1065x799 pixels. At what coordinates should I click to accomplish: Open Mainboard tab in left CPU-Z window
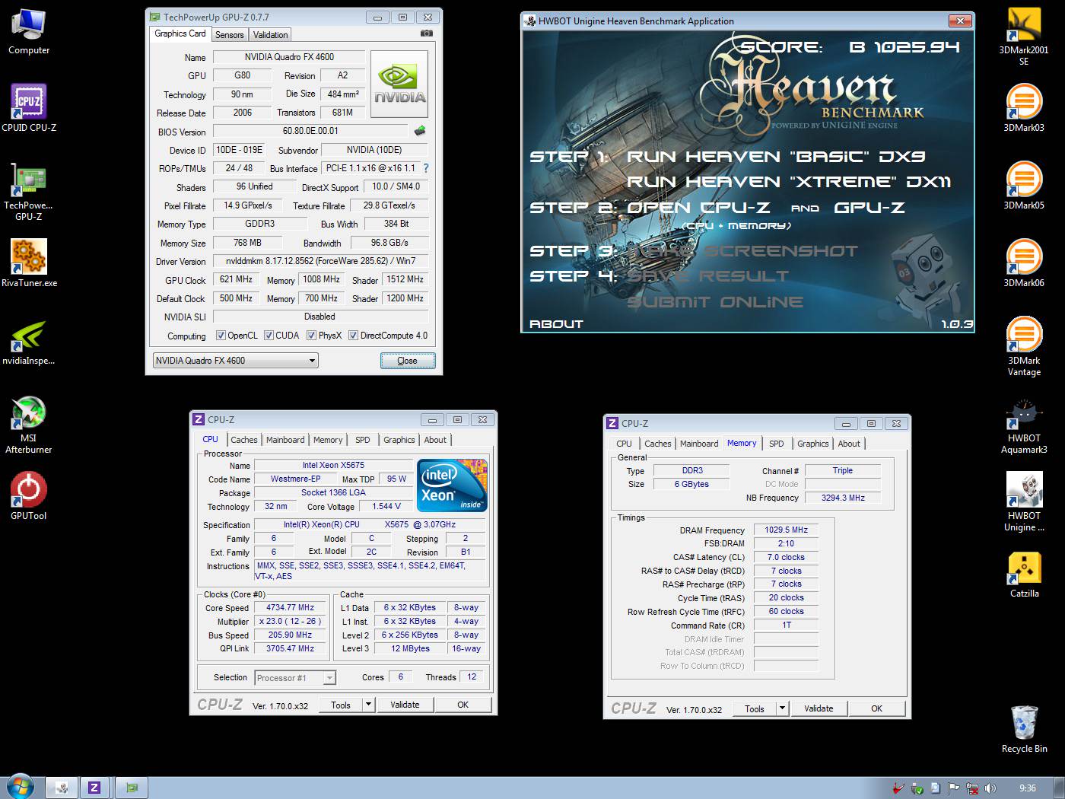point(285,440)
